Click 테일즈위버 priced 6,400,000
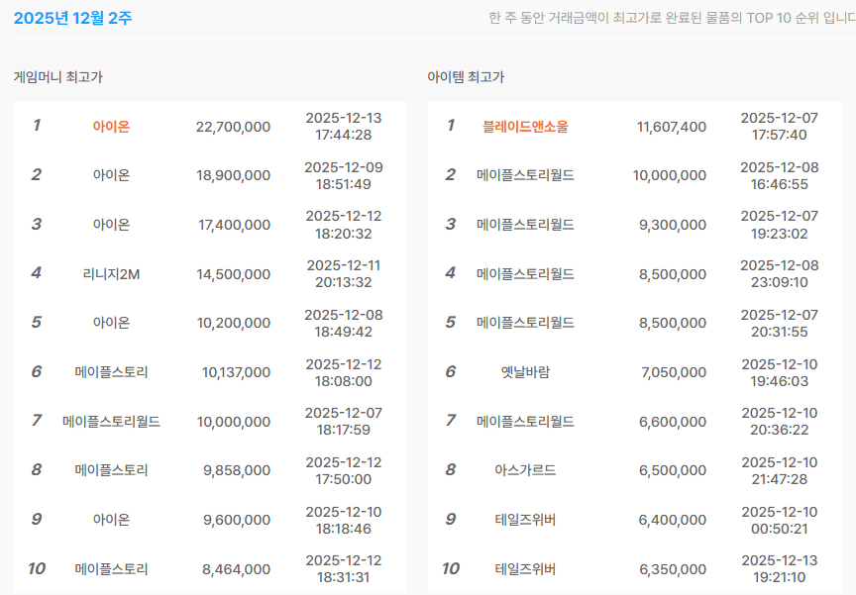The image size is (856, 595). tap(525, 519)
